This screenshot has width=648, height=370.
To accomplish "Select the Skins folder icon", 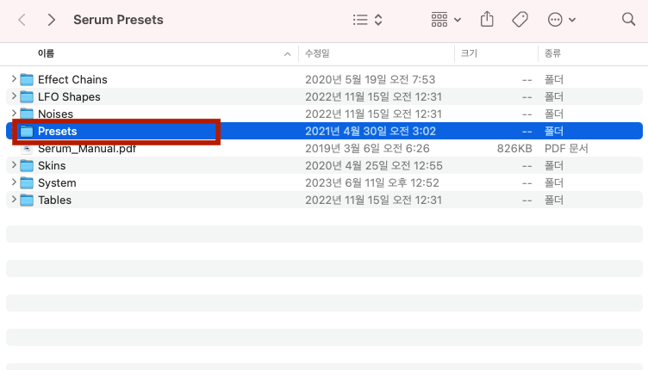I will pyautogui.click(x=27, y=165).
